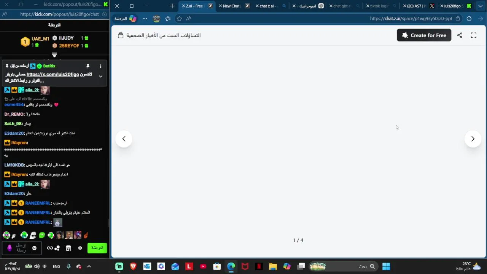Open Edge more options menu
The width and height of the screenshot is (487, 274).
coord(145,19)
